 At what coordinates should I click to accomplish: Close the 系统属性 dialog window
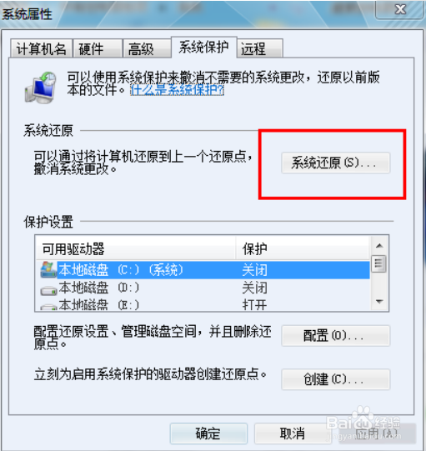pos(400,9)
